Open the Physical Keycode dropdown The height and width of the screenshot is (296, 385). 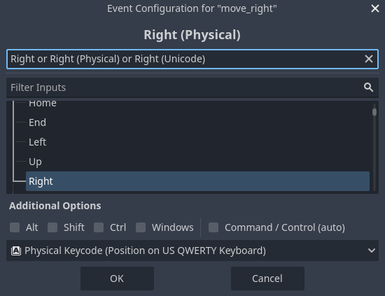(192, 251)
